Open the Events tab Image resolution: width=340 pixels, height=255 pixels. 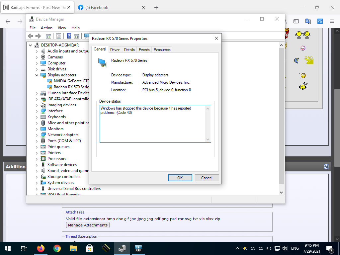point(144,50)
